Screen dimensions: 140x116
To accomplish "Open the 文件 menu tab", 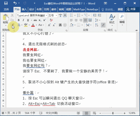I will coord(6,9).
